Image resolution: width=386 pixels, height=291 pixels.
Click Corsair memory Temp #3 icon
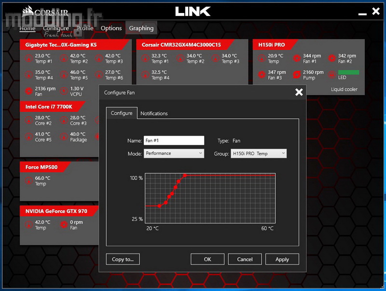click(215, 58)
